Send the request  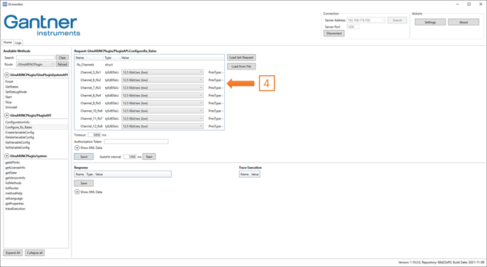coord(83,157)
